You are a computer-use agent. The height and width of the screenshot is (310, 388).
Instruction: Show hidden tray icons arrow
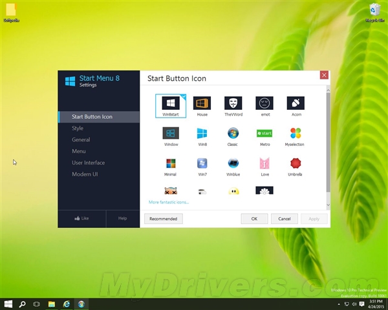338,304
